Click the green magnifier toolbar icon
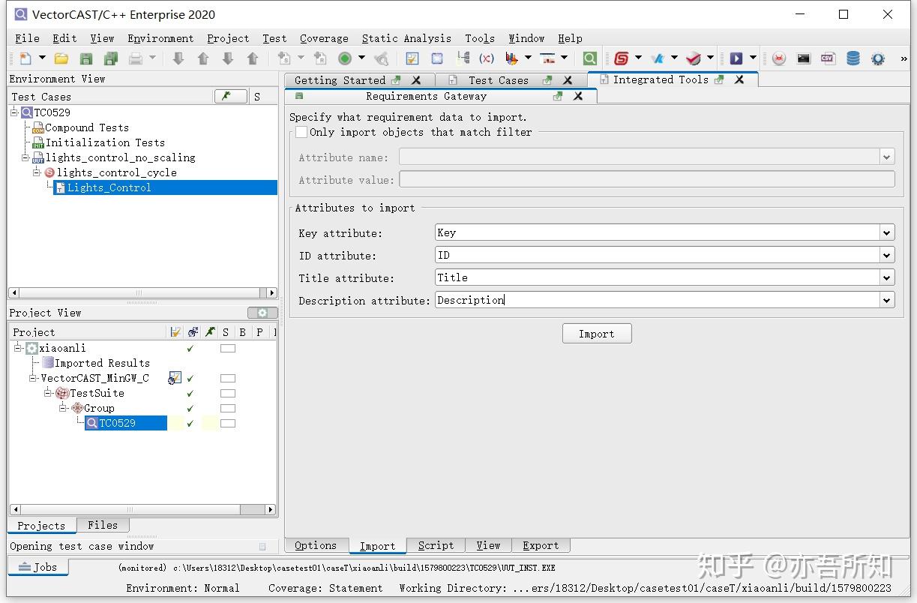This screenshot has width=917, height=603. point(590,58)
